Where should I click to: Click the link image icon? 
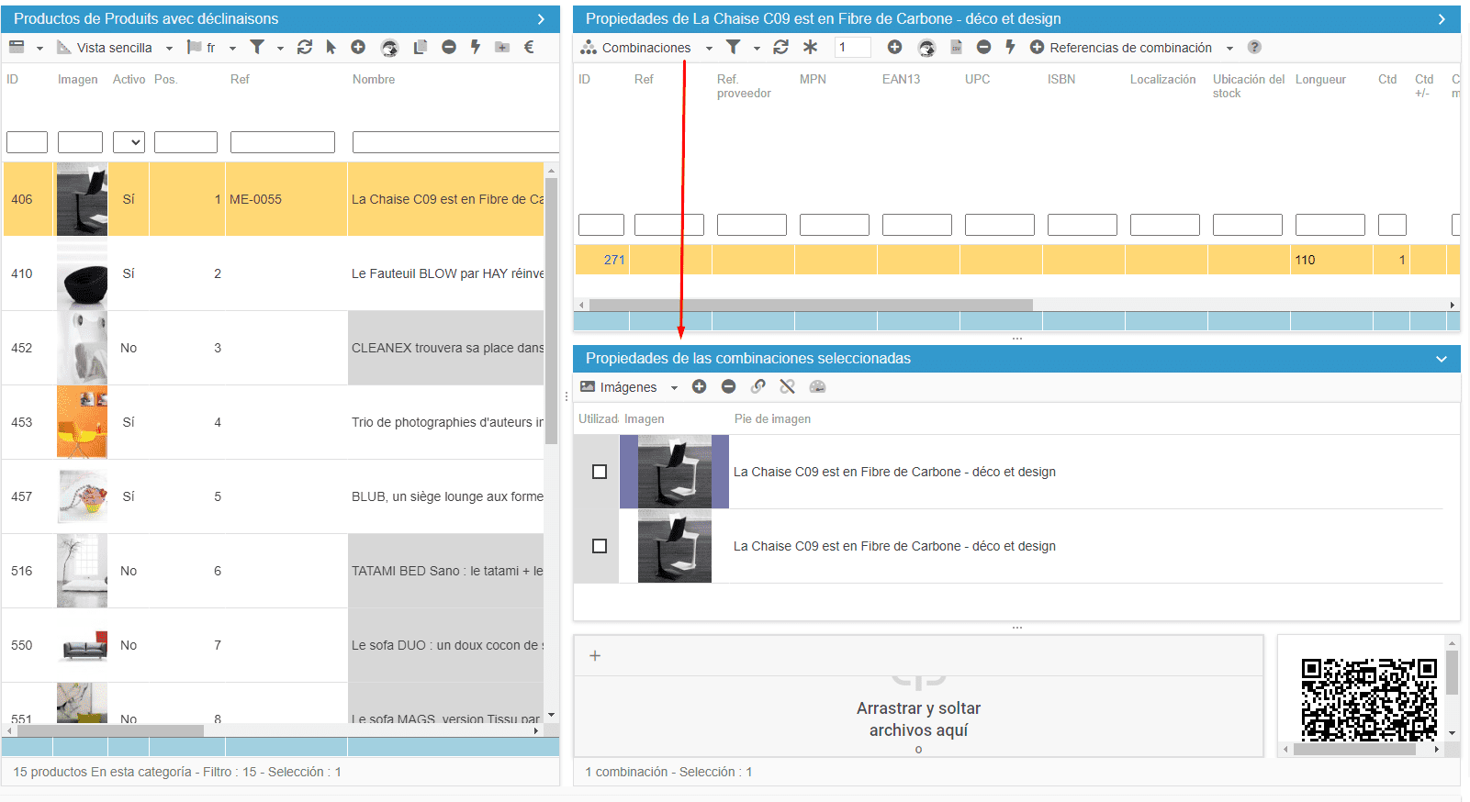click(x=757, y=386)
